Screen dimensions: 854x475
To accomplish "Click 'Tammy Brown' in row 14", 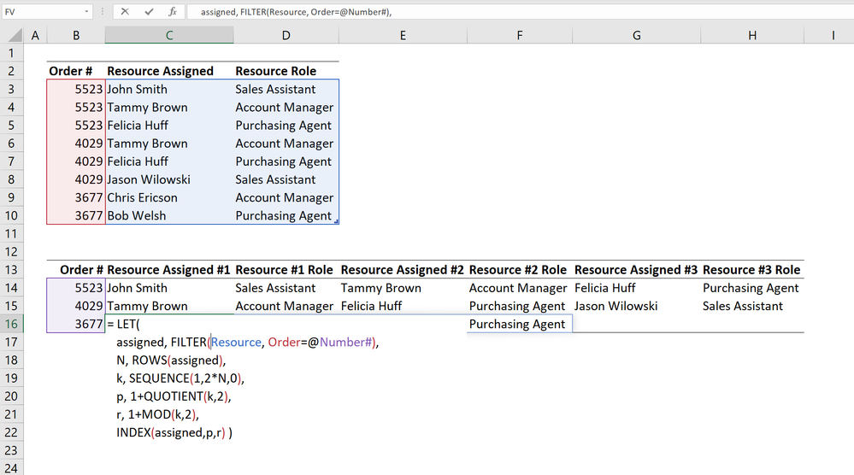I will (380, 288).
